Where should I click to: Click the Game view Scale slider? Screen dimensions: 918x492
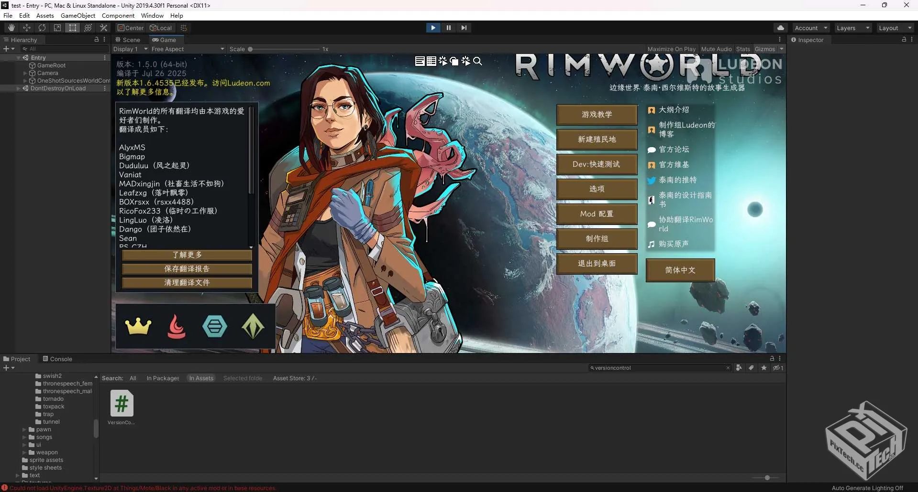[x=285, y=49]
